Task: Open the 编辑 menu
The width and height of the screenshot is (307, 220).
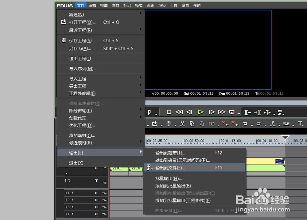Action: (x=92, y=6)
